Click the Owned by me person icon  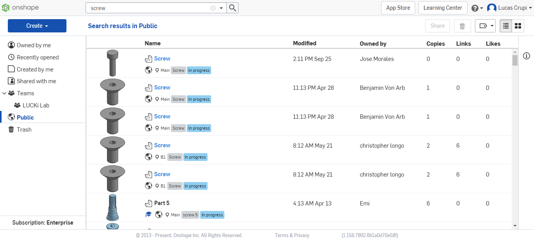point(11,45)
